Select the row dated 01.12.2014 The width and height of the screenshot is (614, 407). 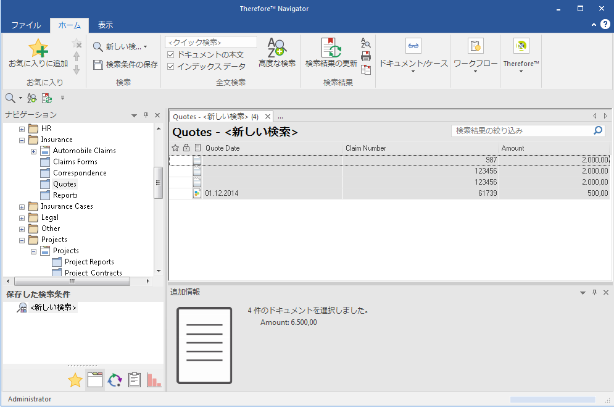point(389,193)
